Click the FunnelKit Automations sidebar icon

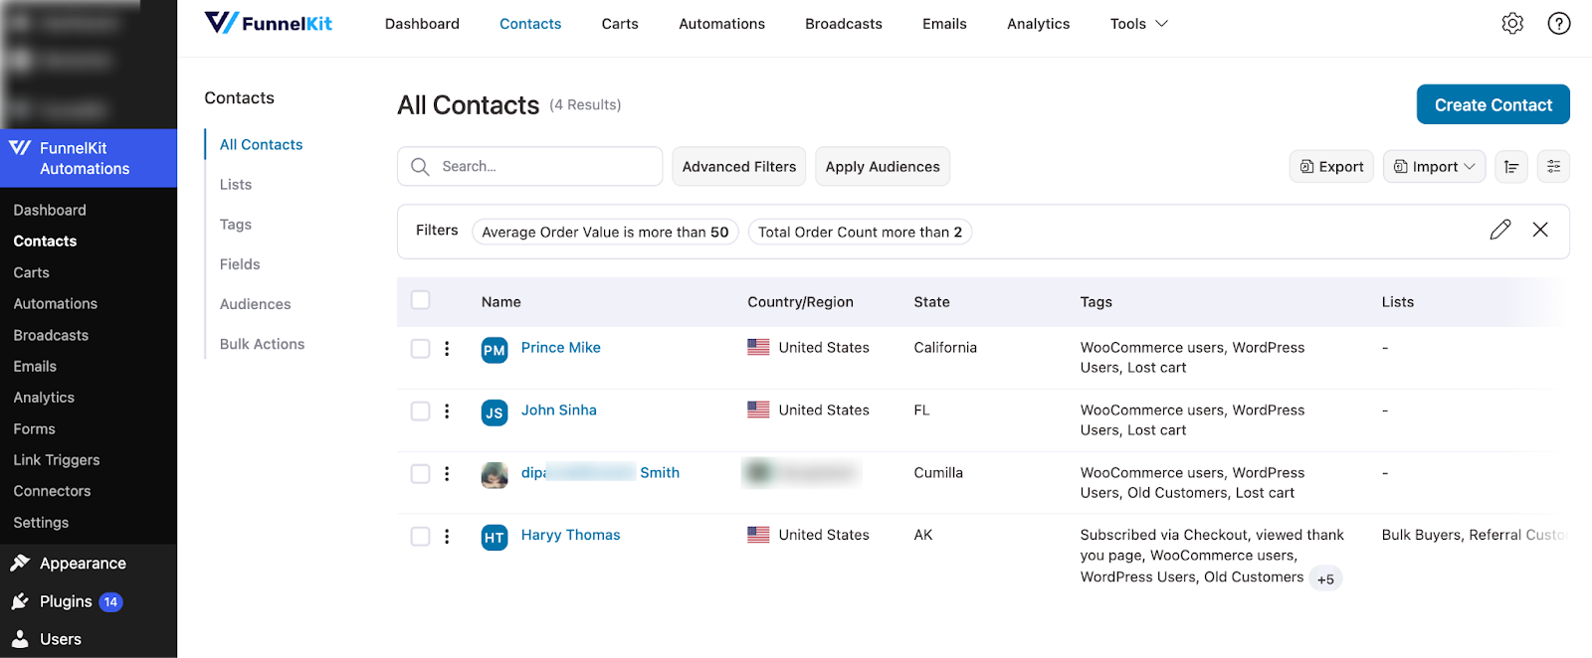[x=20, y=148]
